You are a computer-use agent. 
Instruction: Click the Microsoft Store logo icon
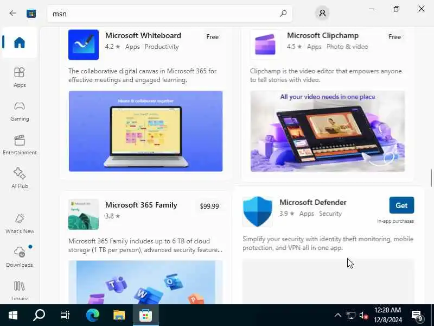coord(31,13)
